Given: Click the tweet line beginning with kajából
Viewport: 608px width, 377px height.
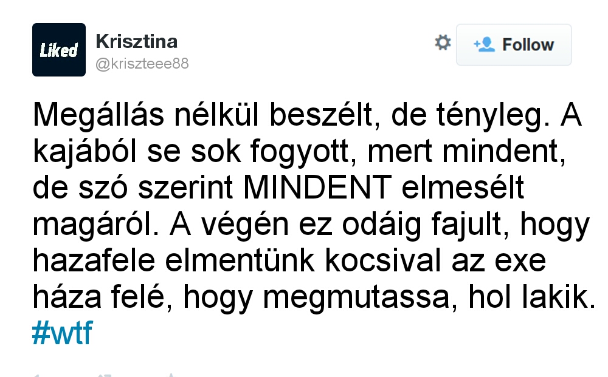Looking at the screenshot, I should coord(299,152).
